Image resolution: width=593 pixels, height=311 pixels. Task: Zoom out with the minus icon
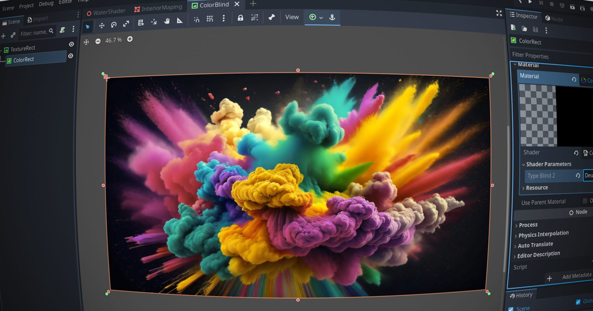(x=98, y=41)
